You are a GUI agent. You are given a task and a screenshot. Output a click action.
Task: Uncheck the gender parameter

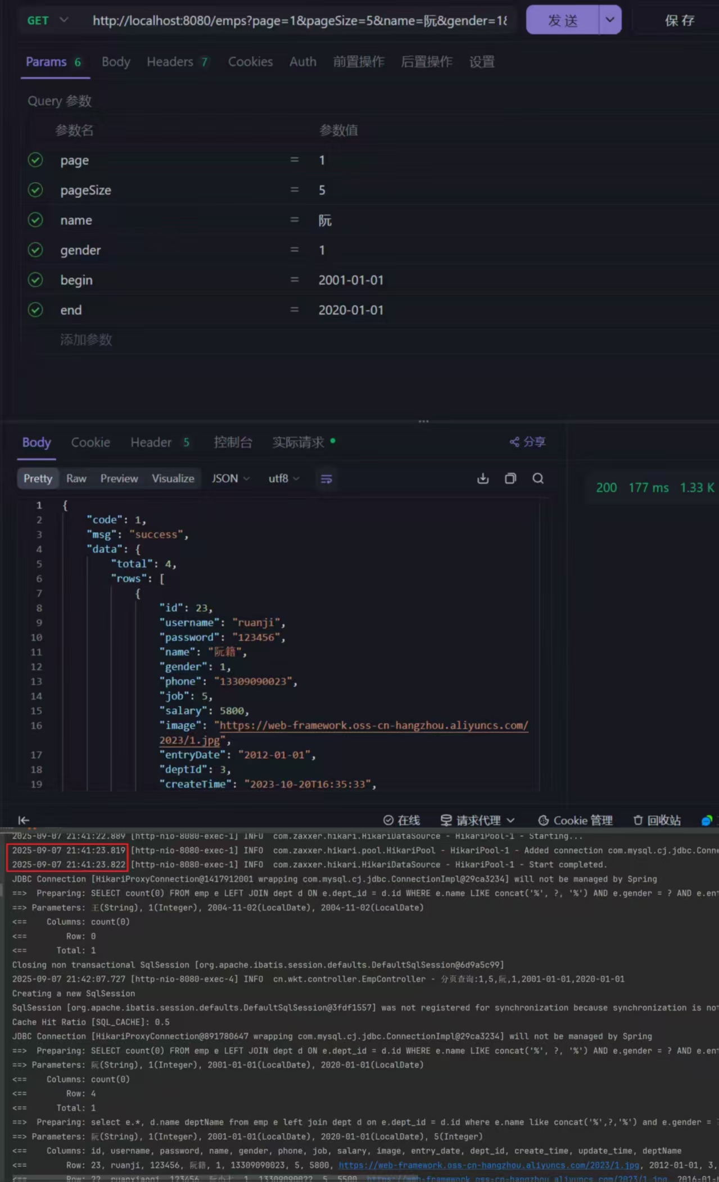(35, 250)
